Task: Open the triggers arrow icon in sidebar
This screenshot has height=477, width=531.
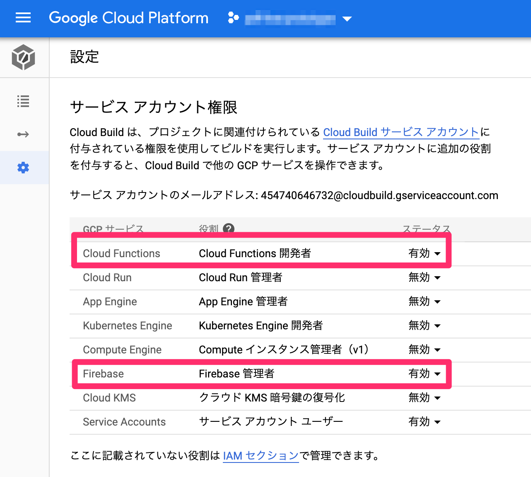Action: click(x=23, y=134)
